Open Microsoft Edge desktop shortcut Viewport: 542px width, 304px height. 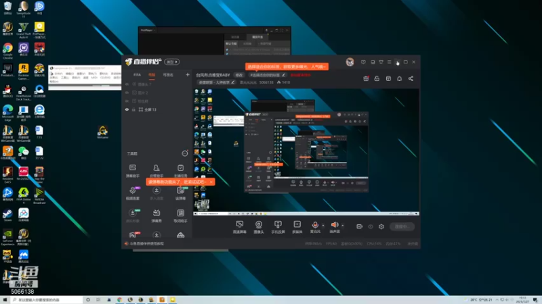pyautogui.click(x=7, y=113)
